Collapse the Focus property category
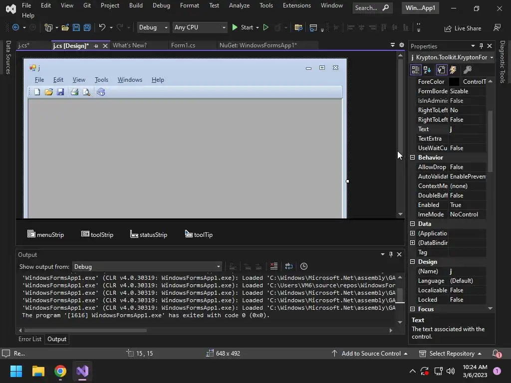This screenshot has height=383, width=511. coord(412,309)
